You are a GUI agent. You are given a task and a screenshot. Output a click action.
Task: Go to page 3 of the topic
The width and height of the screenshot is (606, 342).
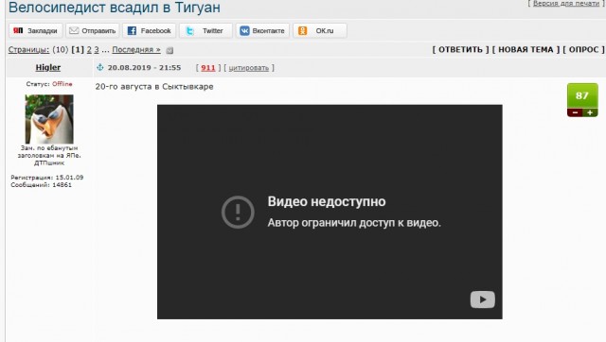(97, 50)
